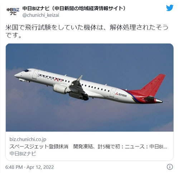Click the Mitsubishi logo on the aircraft fuselage
179x173 pixels.
click(117, 94)
